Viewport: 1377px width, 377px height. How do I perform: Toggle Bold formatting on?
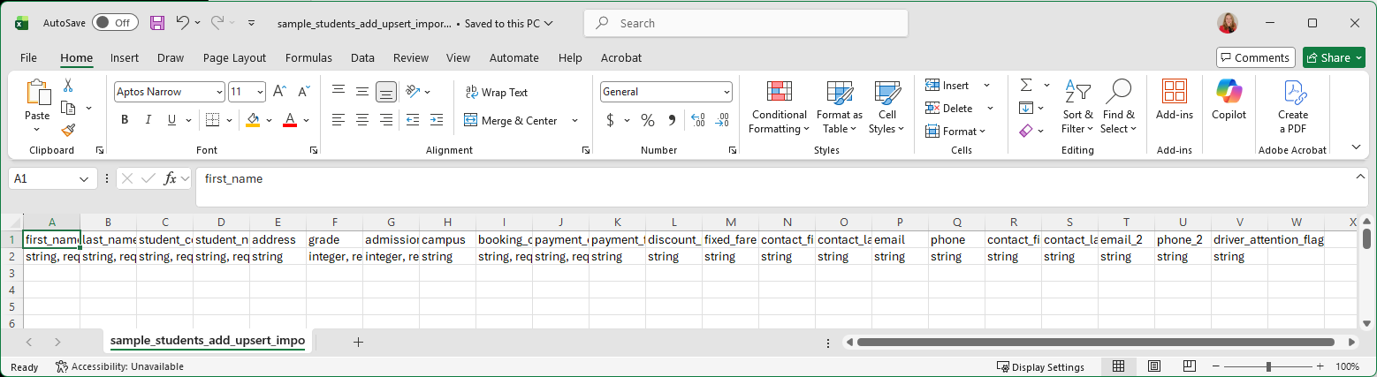click(125, 120)
